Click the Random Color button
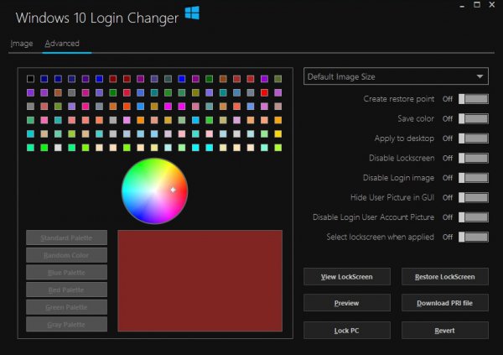503x355 pixels. click(66, 255)
